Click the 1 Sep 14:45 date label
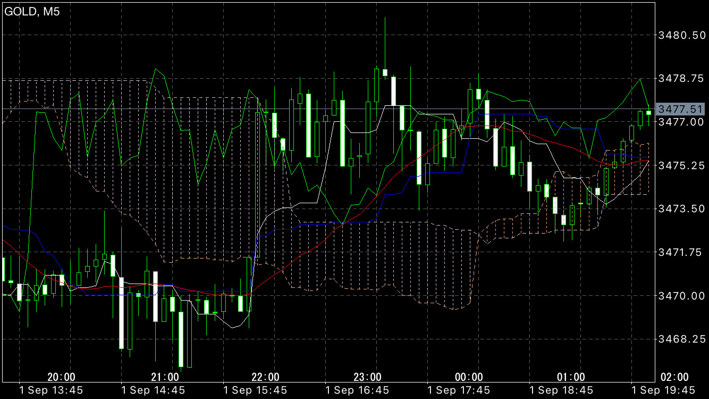This screenshot has height=399, width=709. [x=153, y=390]
